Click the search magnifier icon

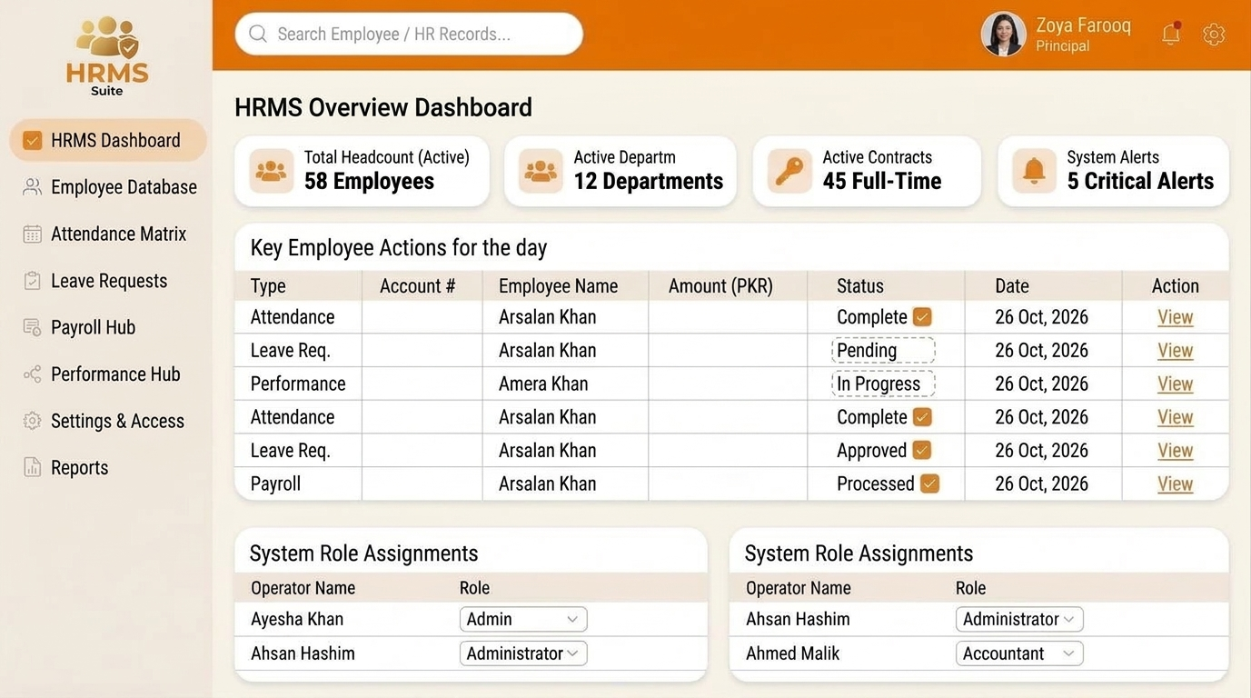tap(258, 34)
